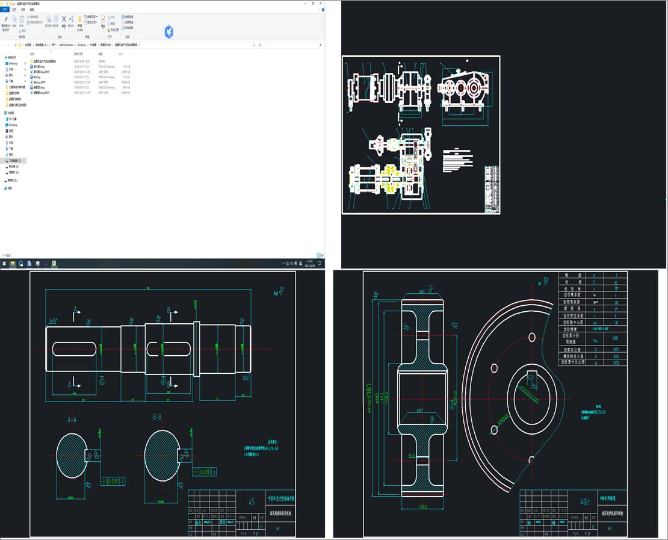The image size is (668, 540).
Task: Open the New item dropdown in ribbon
Action: tap(92, 17)
